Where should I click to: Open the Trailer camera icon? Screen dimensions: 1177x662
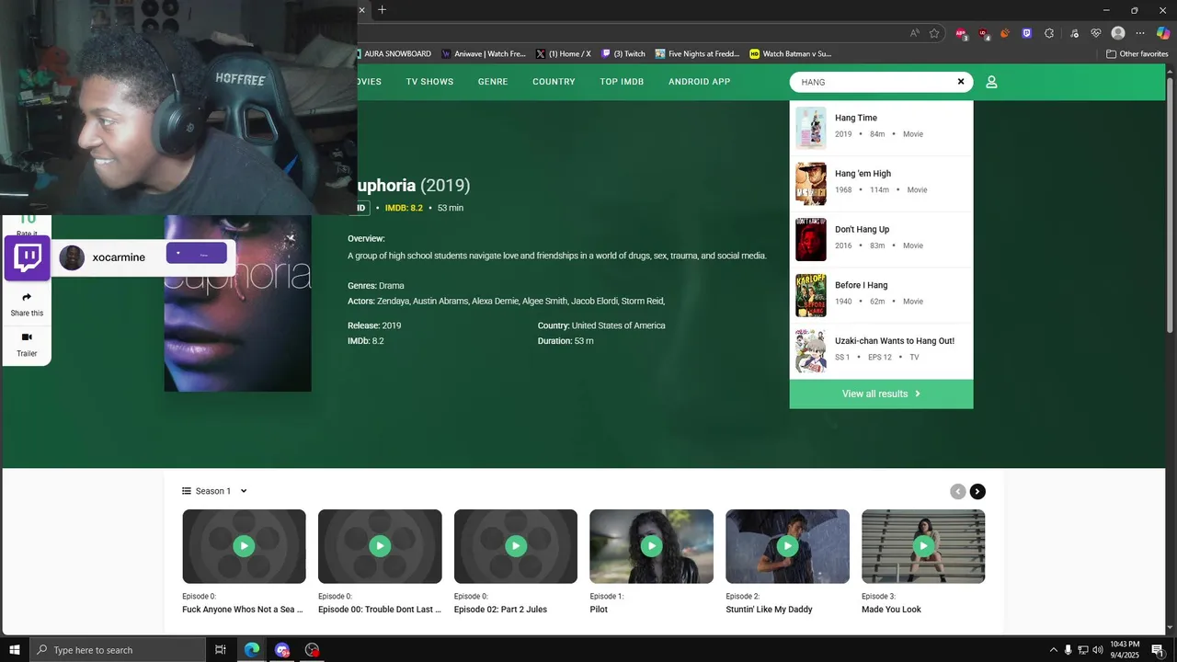click(x=27, y=337)
